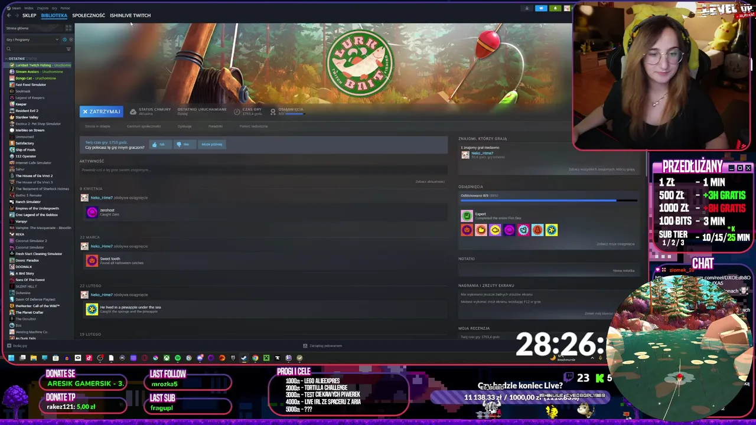The image size is (756, 425).
Task: Click Nowa notatka in the notes section
Action: (624, 271)
